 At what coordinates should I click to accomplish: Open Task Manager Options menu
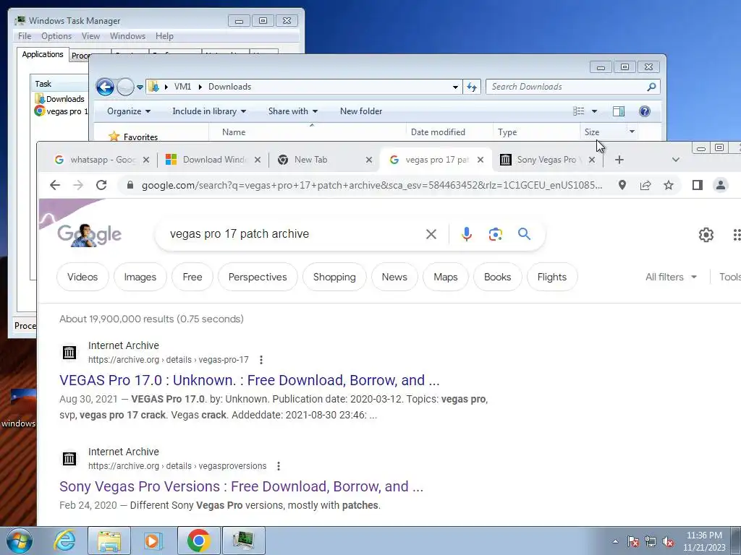(x=56, y=36)
